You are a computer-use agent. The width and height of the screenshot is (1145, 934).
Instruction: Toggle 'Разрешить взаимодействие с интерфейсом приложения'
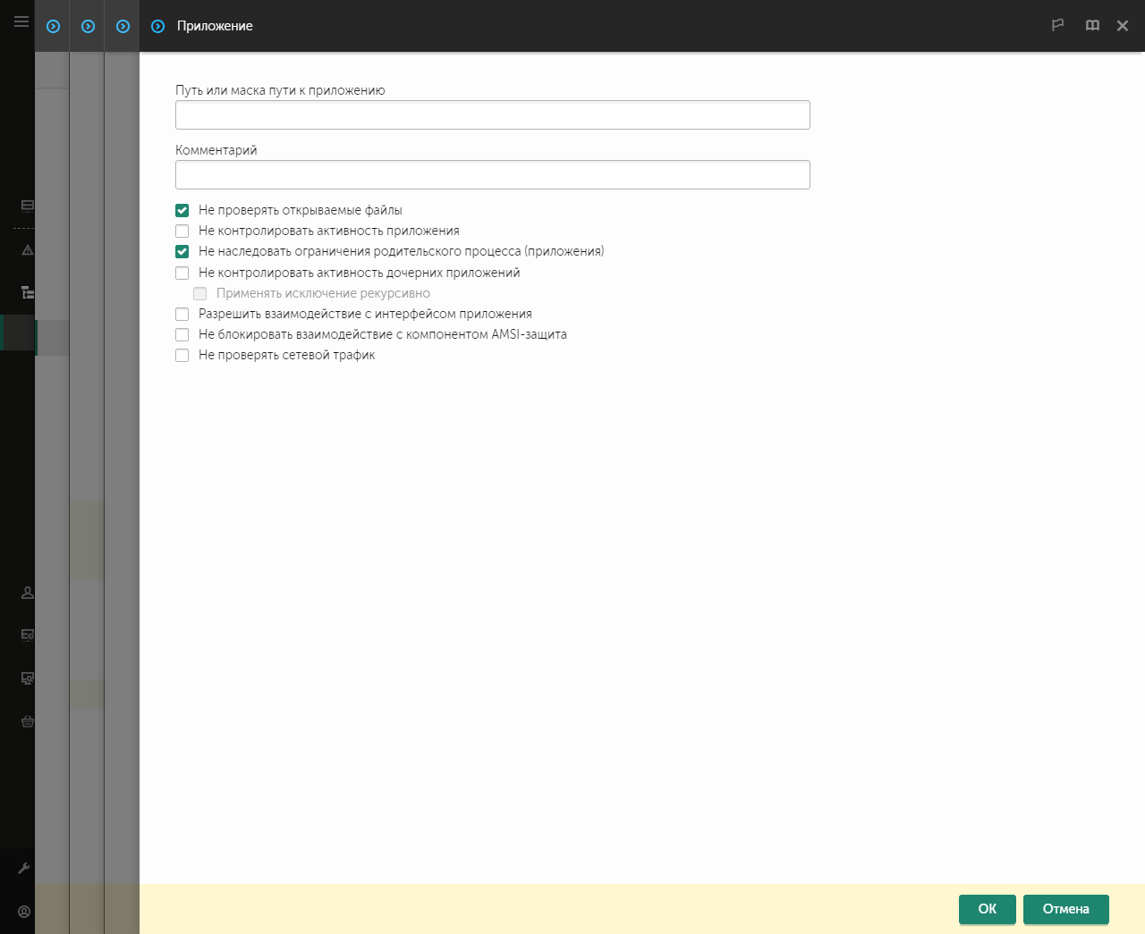tap(182, 314)
